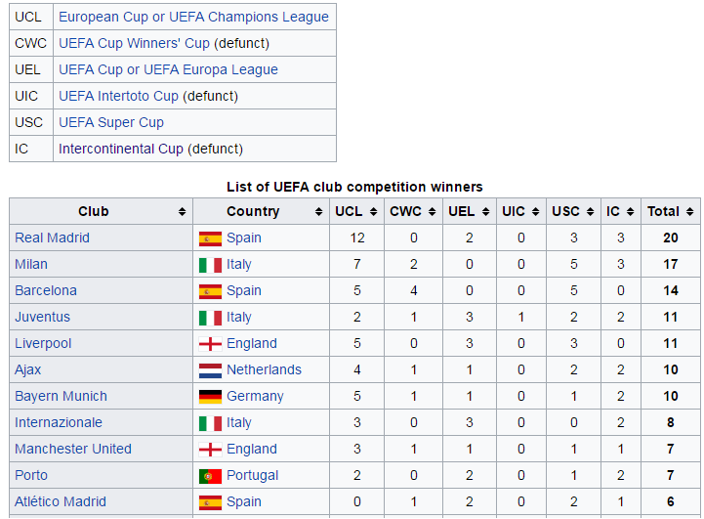
Task: Open UEFA Cup Winners' Cup link
Action: tap(134, 43)
